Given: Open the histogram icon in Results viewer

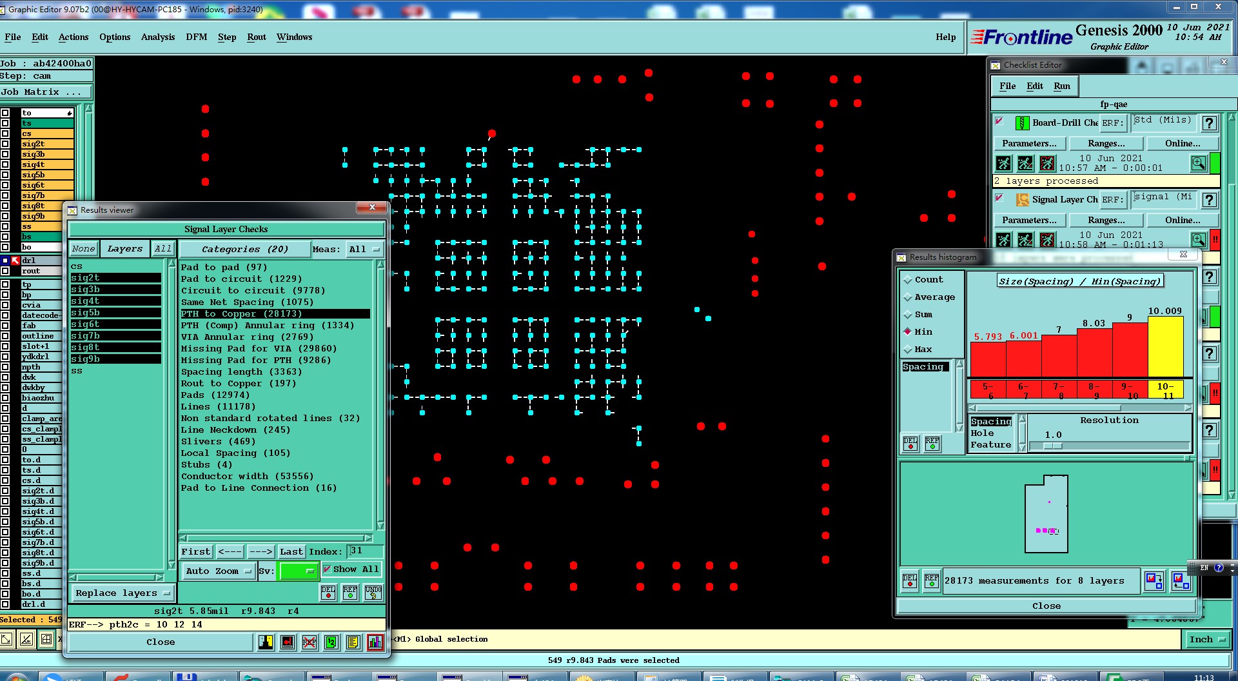Looking at the screenshot, I should [375, 642].
